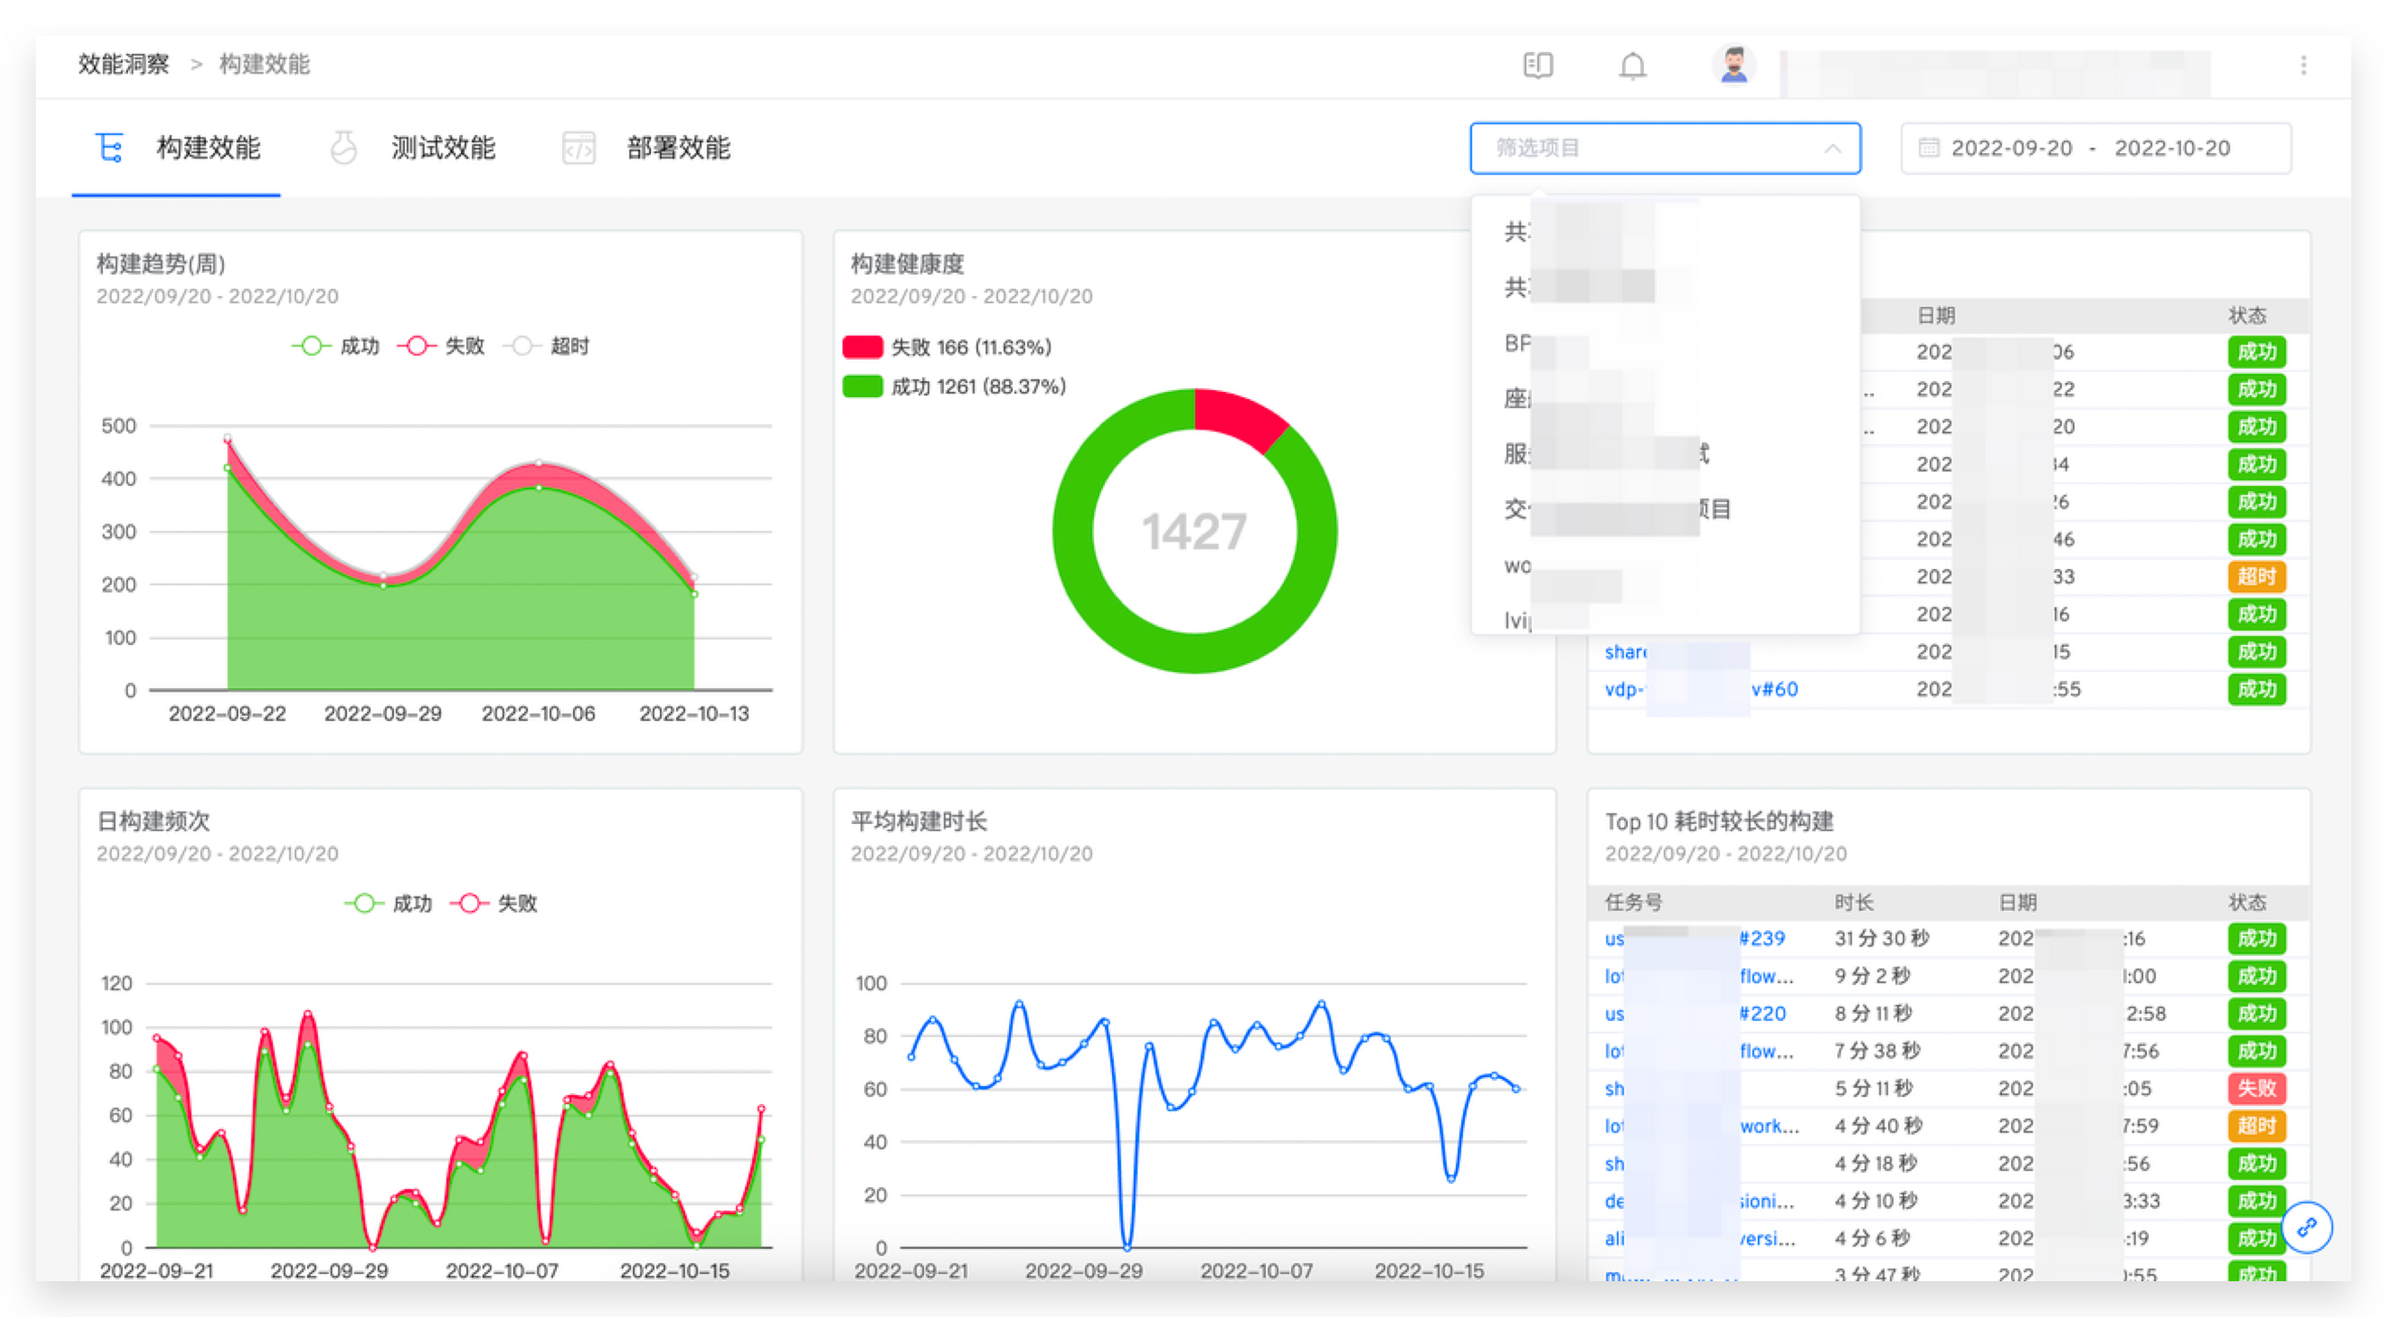The height and width of the screenshot is (1317, 2387).
Task: Click the 测试效能 flask icon
Action: point(344,149)
